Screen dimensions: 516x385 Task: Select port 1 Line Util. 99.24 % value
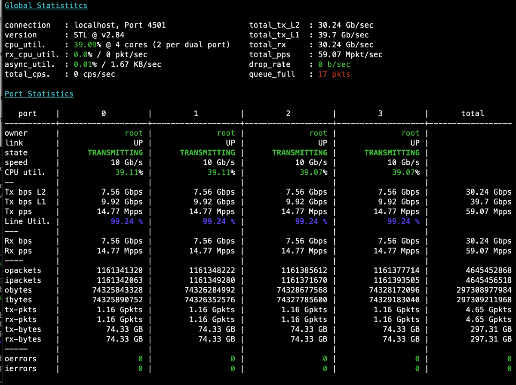[x=219, y=221]
